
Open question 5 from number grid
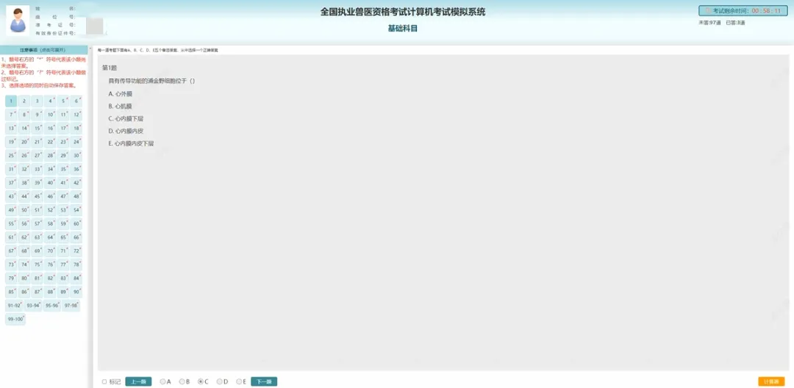pyautogui.click(x=63, y=101)
